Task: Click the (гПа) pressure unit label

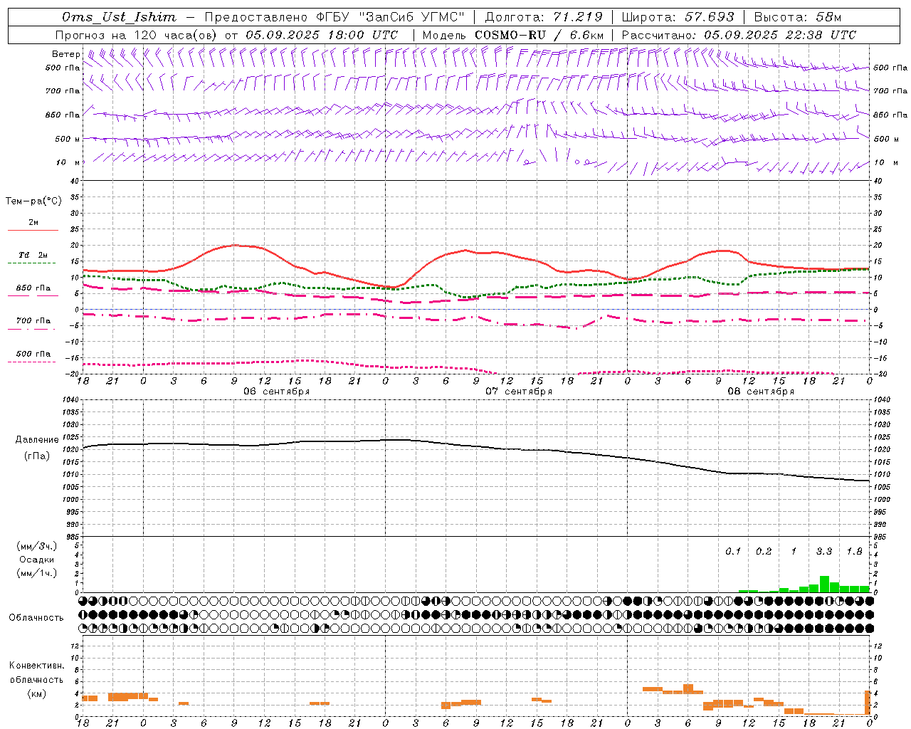Action: [x=37, y=456]
